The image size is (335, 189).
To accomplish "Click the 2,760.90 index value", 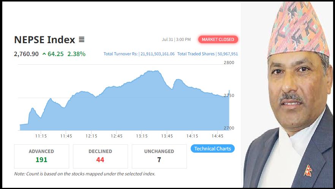I will [x=26, y=54].
